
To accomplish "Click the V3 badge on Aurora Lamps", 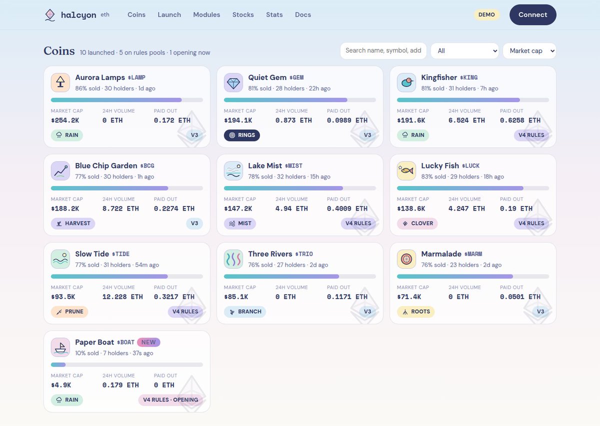I will pyautogui.click(x=194, y=135).
